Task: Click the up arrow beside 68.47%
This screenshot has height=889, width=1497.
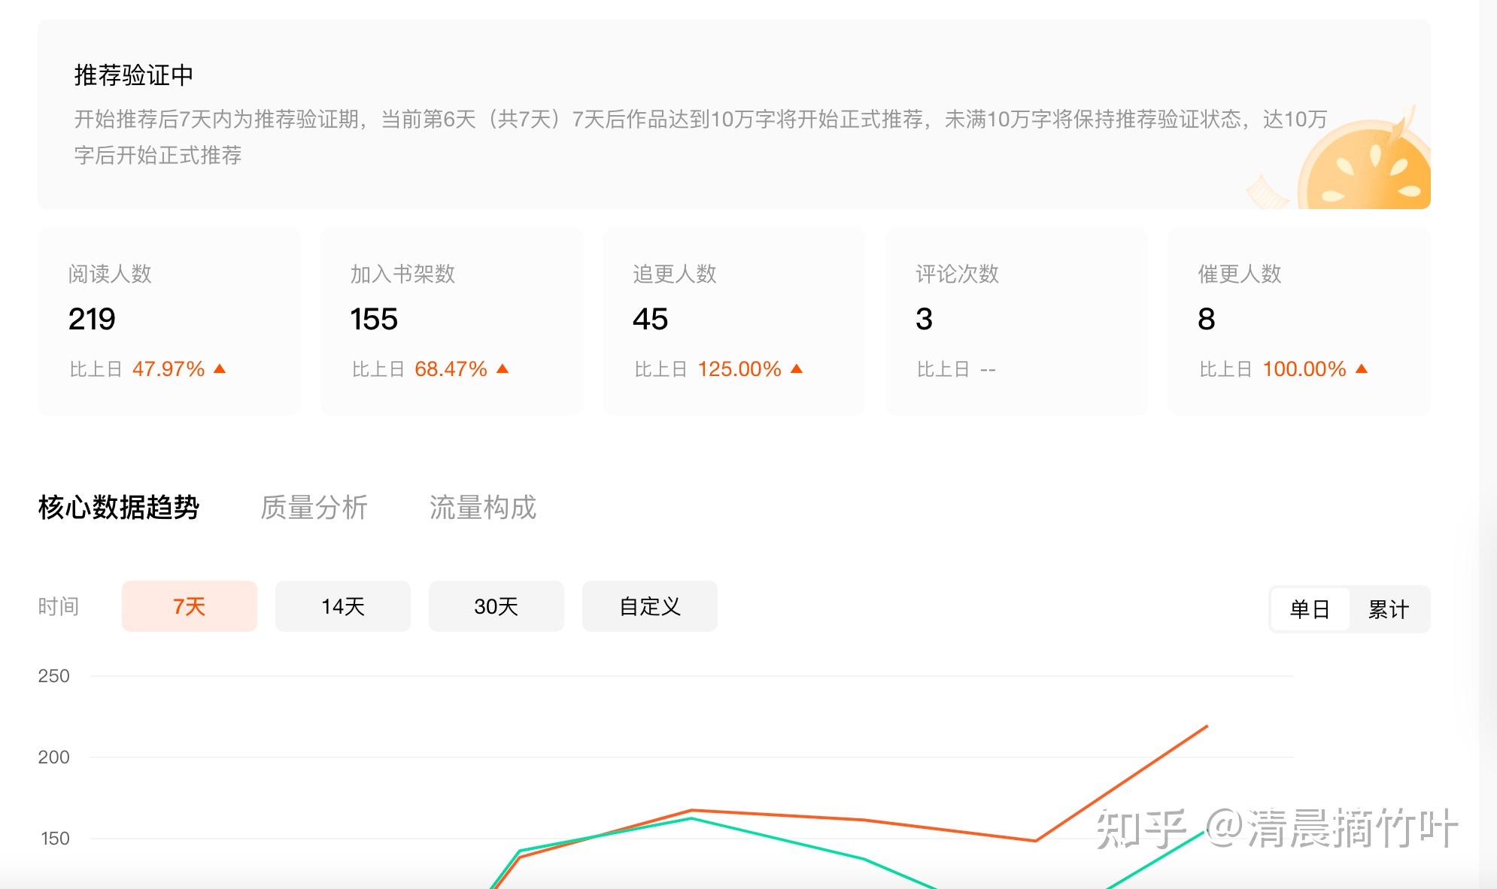Action: [x=503, y=369]
